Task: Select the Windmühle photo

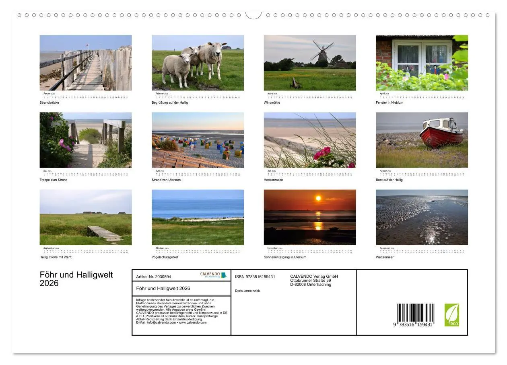Action: [310, 63]
